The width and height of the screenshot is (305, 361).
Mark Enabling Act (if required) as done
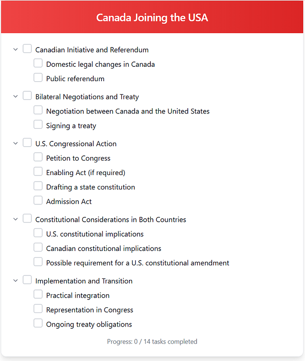click(38, 172)
